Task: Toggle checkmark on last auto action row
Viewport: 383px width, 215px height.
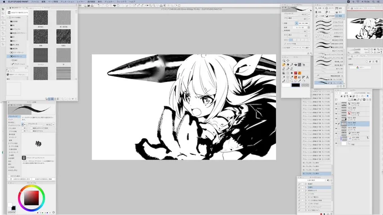Action: pyautogui.click(x=299, y=210)
